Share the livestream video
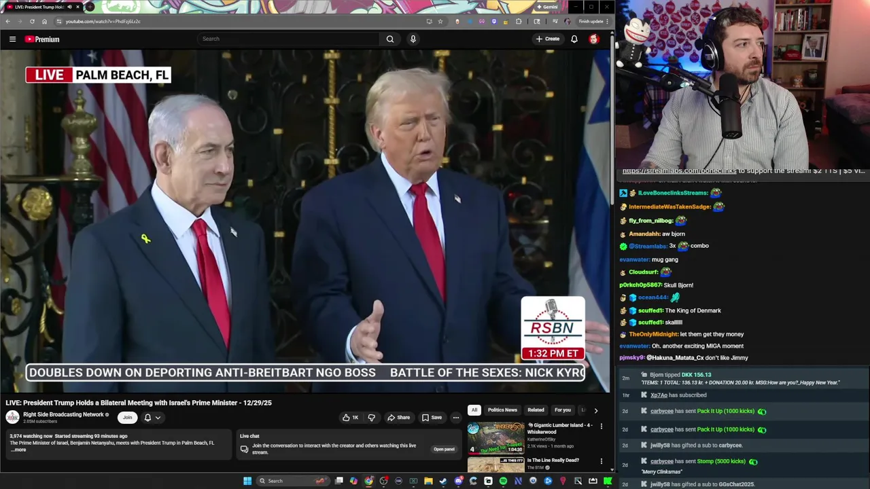Screen dimensions: 870x489 pyautogui.click(x=398, y=418)
